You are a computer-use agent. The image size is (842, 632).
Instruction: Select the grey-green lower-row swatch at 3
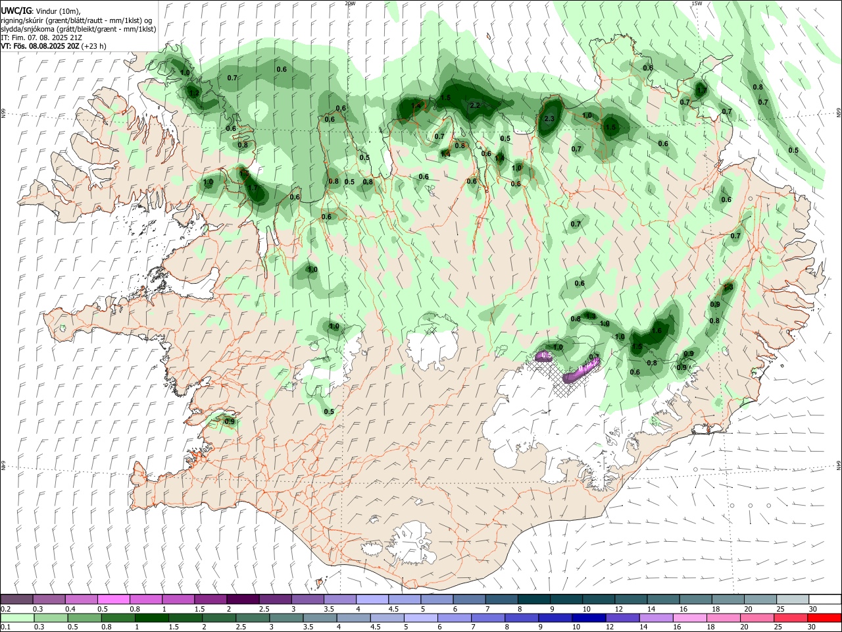[286, 618]
